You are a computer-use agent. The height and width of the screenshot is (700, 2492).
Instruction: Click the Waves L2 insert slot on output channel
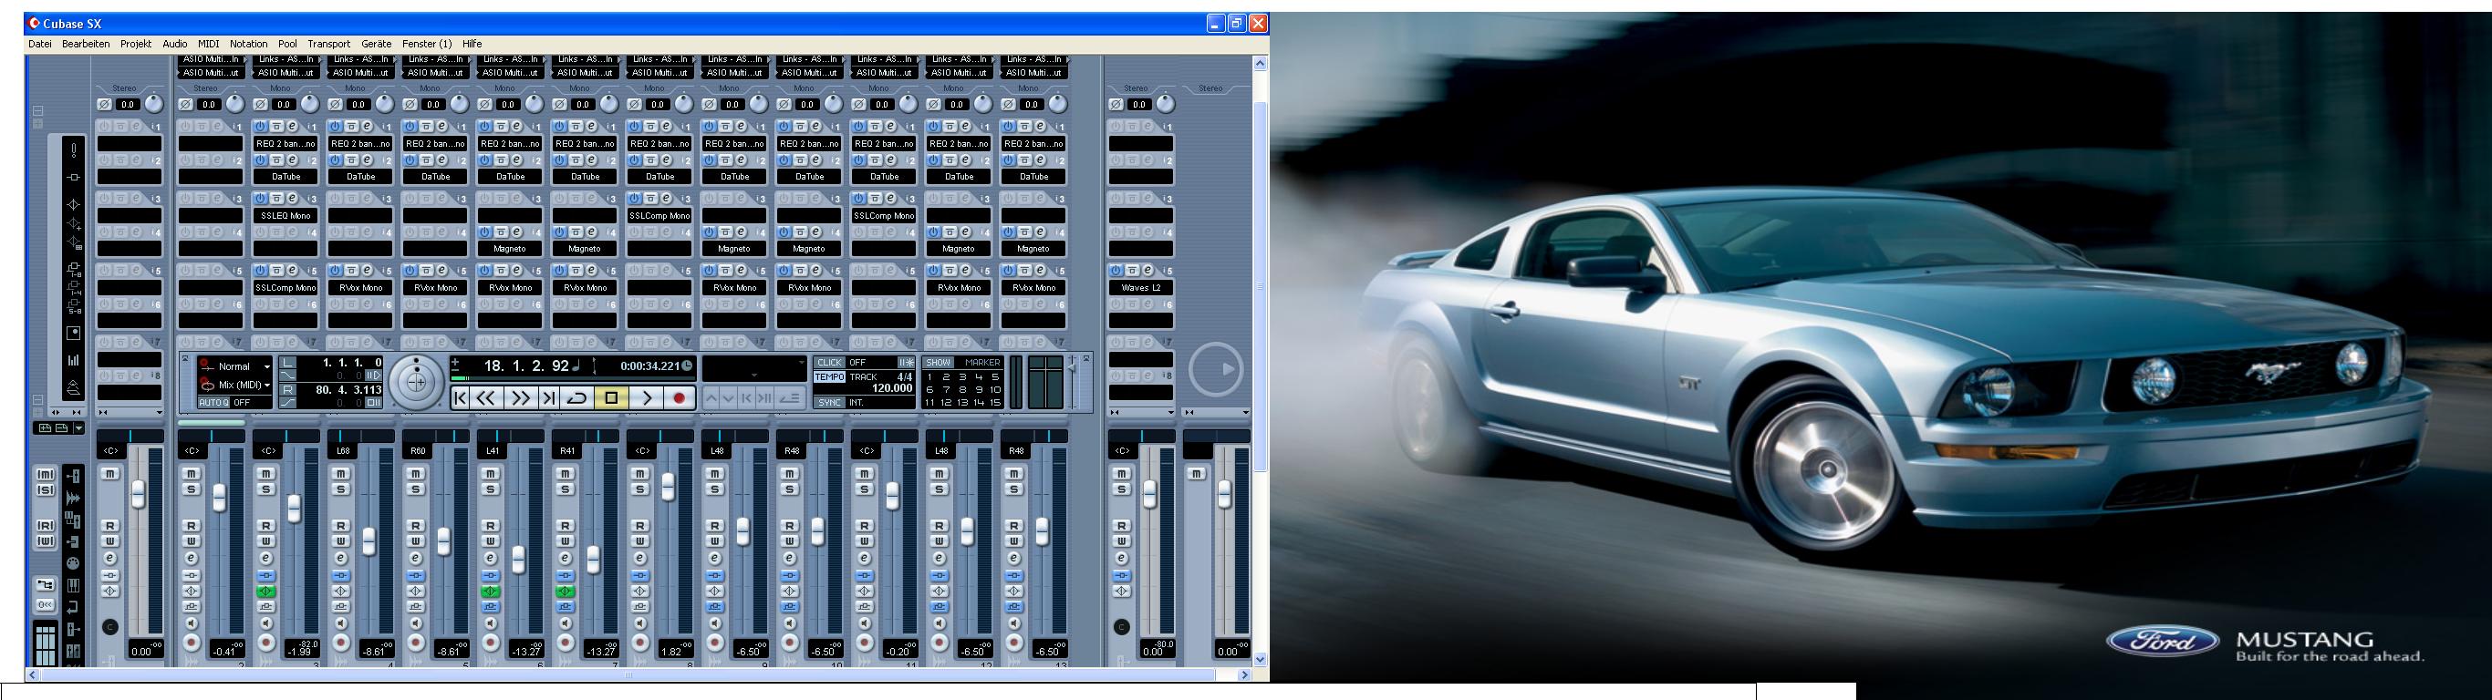(x=1140, y=287)
